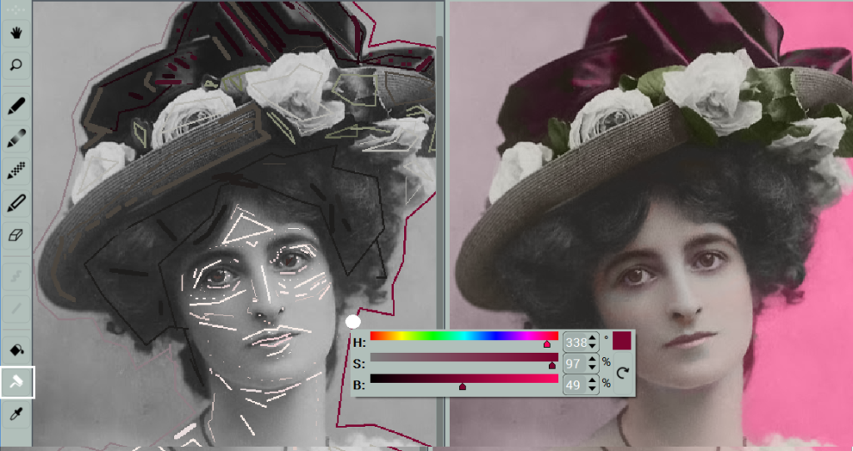Click the toolbar drag handle dots
This screenshot has height=451, width=853.
pos(17,8)
